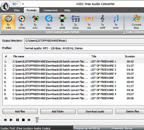144x130 pixels.
Task: Open the quick access picture dropdown
Action: [x=15, y=4]
